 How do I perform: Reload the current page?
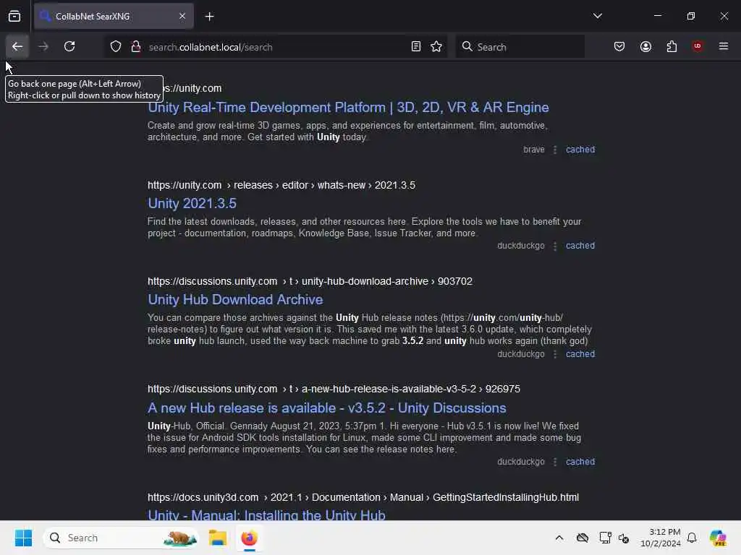pyautogui.click(x=69, y=46)
